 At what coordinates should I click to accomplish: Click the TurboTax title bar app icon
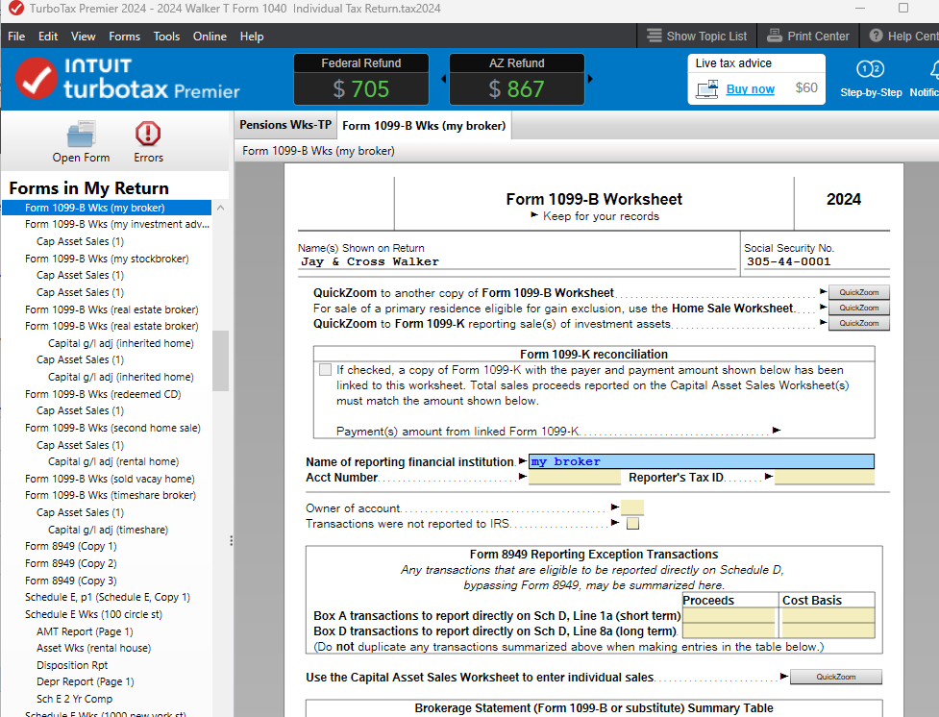click(15, 9)
